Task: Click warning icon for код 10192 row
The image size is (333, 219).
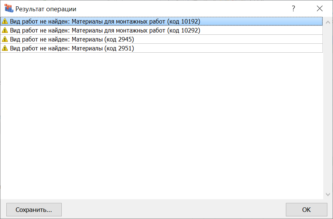Action: (x=4, y=21)
